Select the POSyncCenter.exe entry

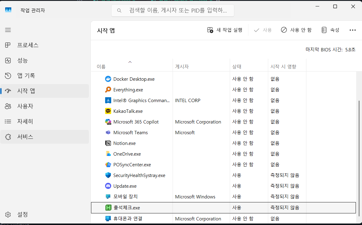coord(132,164)
